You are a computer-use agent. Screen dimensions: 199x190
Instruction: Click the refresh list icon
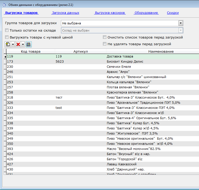(x=28, y=44)
